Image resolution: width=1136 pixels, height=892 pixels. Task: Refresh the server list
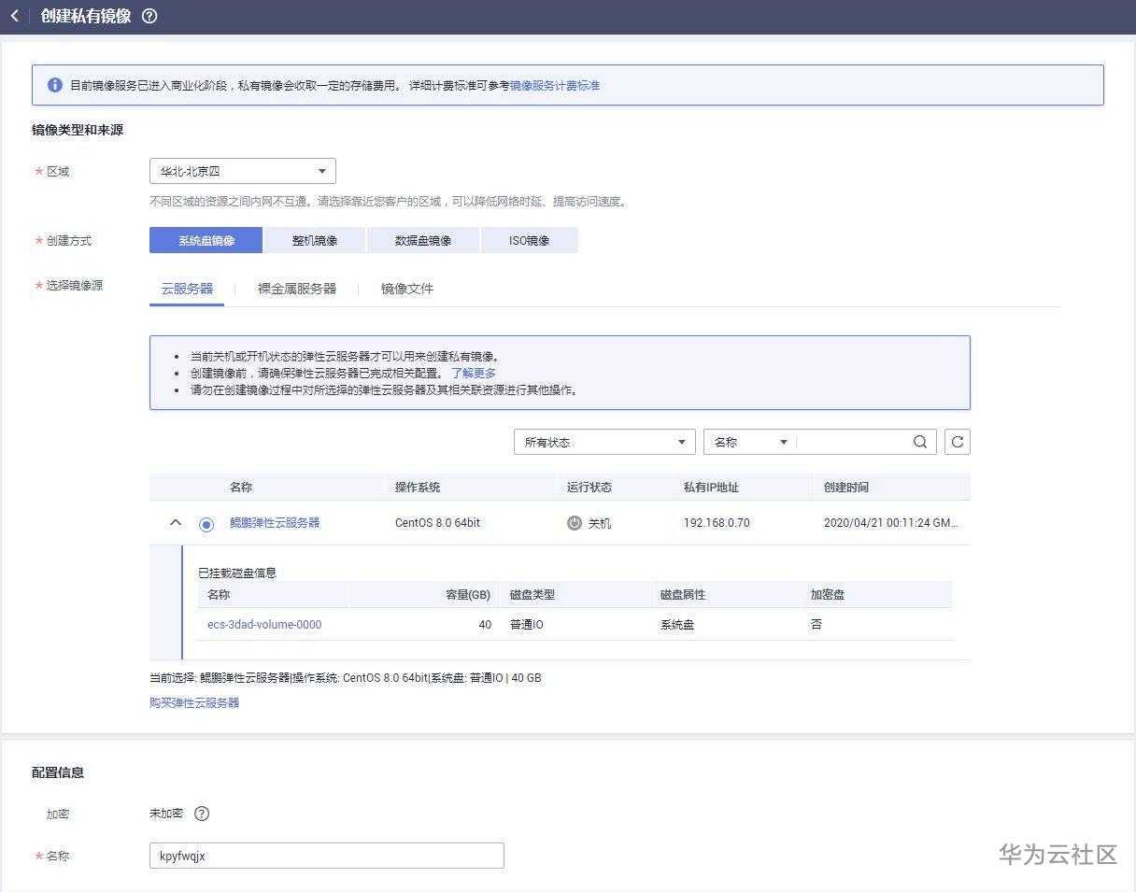(x=958, y=443)
